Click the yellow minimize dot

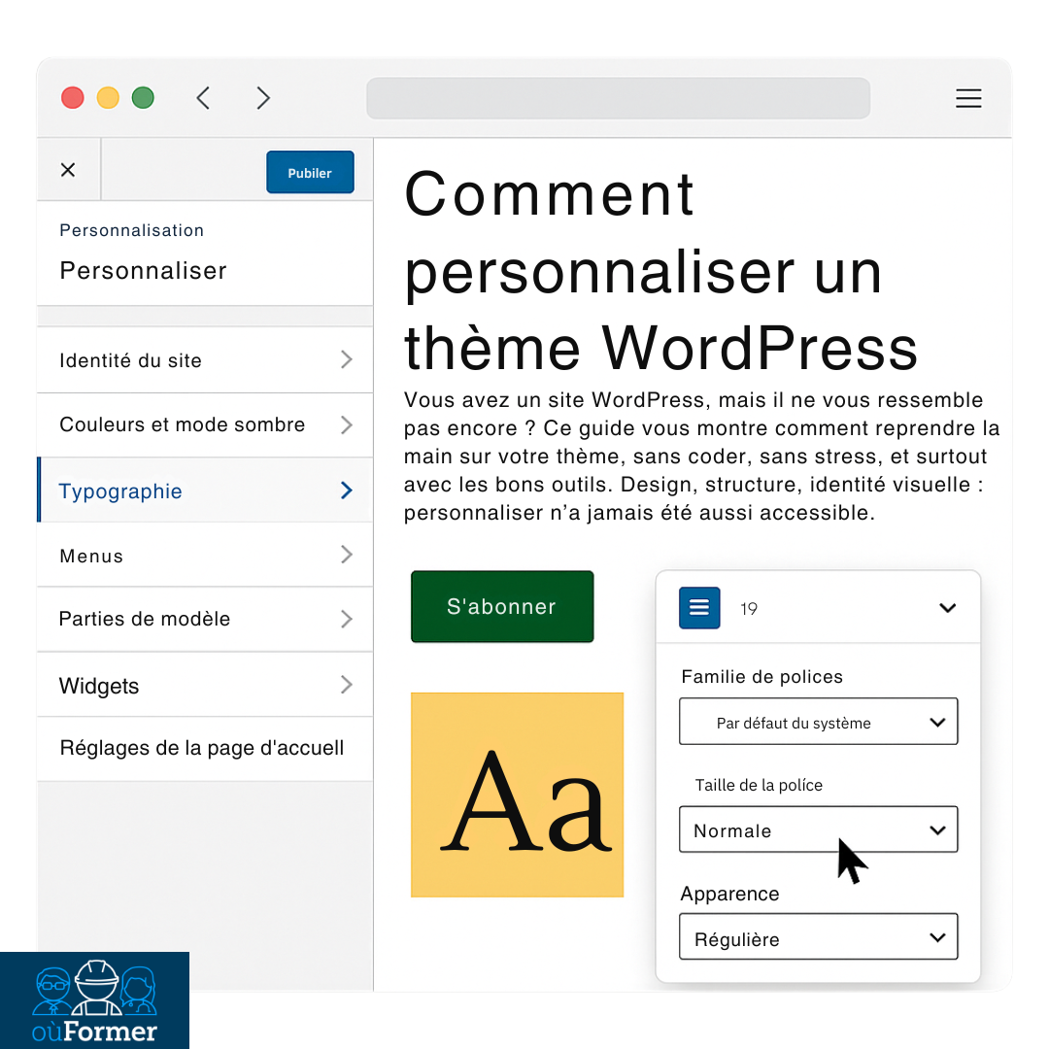pyautogui.click(x=108, y=98)
